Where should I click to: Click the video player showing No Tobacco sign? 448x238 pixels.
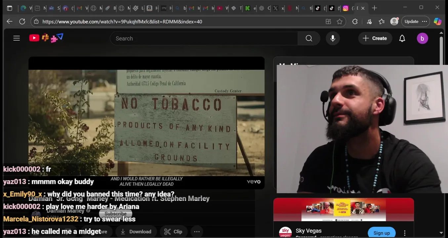(146, 123)
